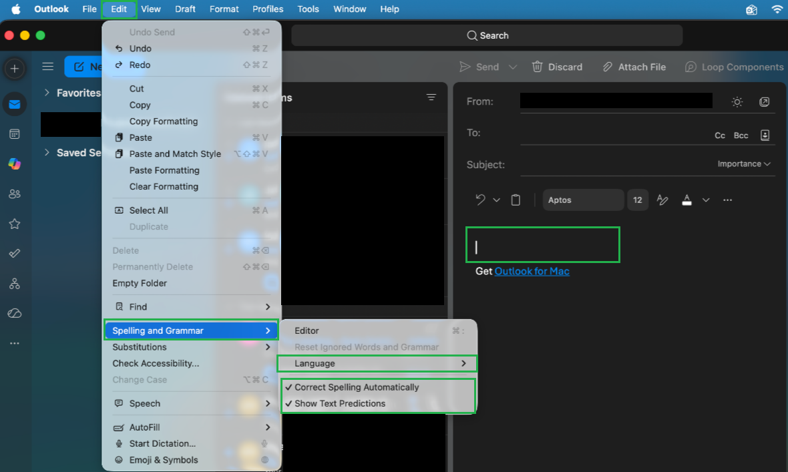Click the undo arrow in compose toolbar
788x472 pixels.
[480, 200]
